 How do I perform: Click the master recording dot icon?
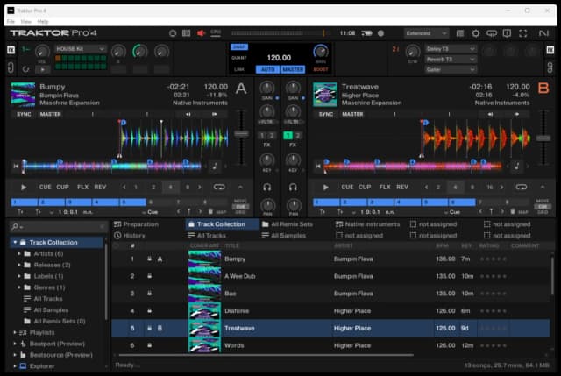pos(381,33)
